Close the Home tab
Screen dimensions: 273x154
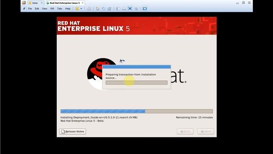(x=42, y=3)
